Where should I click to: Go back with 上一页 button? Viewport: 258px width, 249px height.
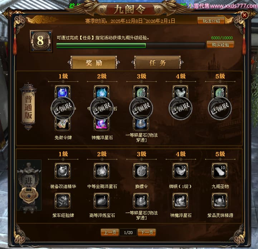[x=110, y=233]
